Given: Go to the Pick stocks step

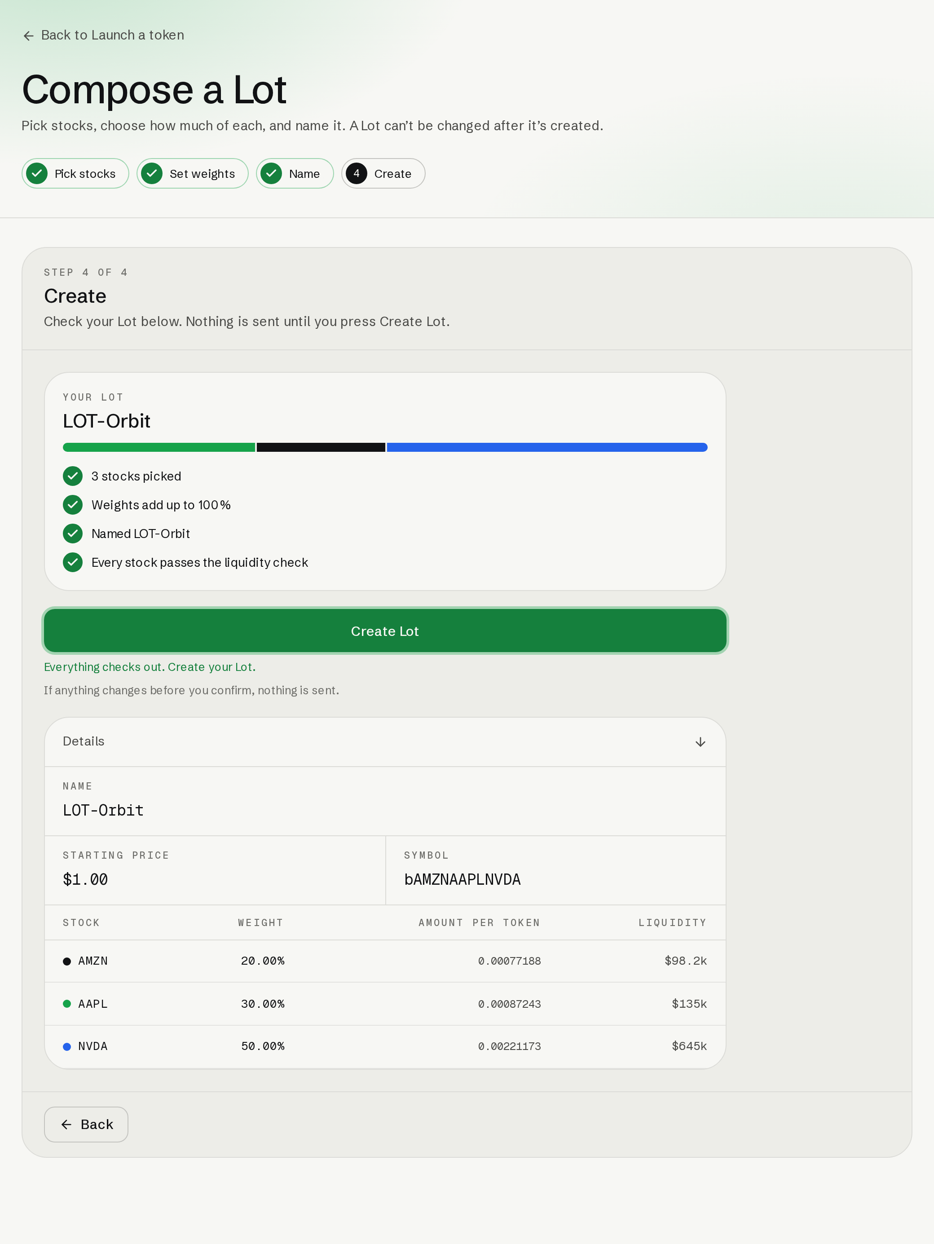Looking at the screenshot, I should (x=75, y=173).
